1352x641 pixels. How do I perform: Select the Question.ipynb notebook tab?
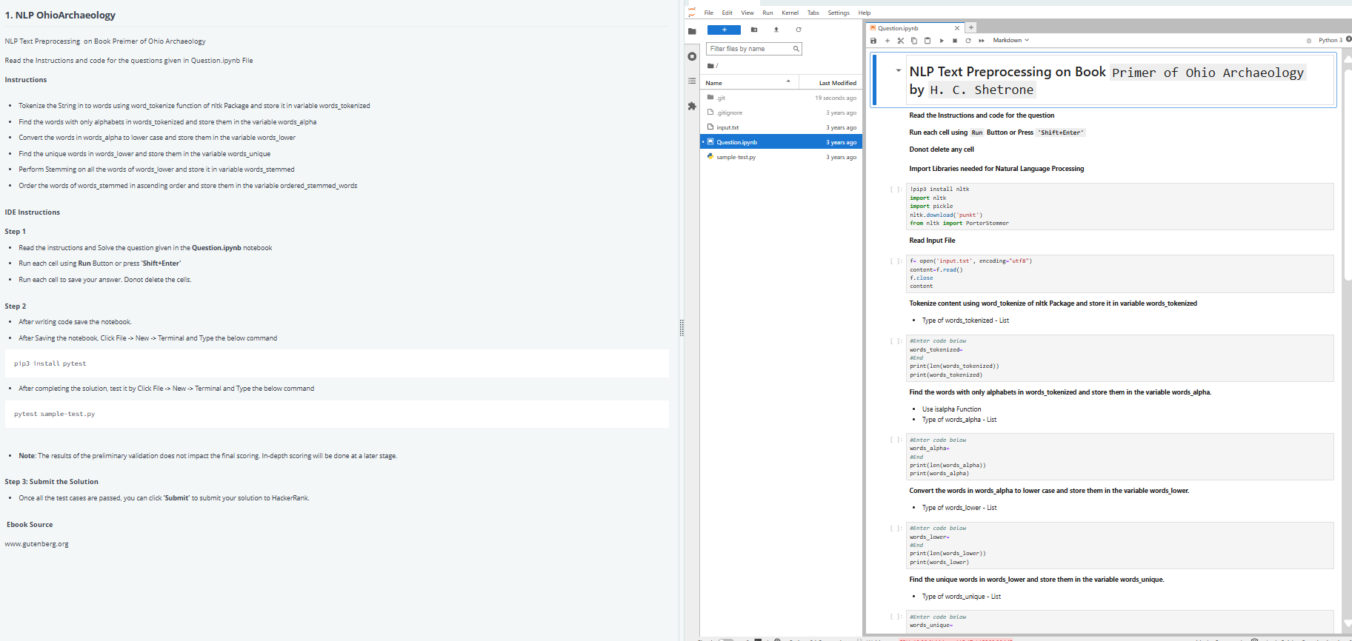tap(915, 28)
